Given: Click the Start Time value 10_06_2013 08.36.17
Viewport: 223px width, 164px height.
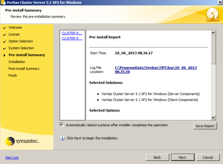Looking at the screenshot, I should 134,53.
